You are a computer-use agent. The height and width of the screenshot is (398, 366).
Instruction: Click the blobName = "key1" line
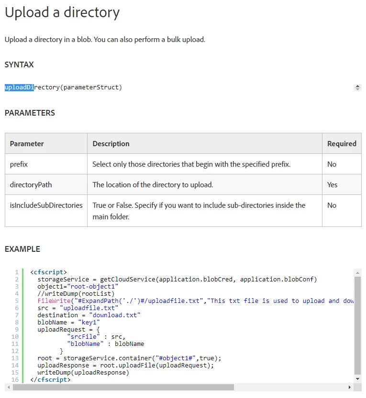coord(68,323)
